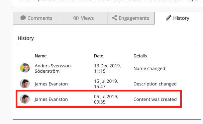Image resolution: width=203 pixels, height=124 pixels.
Task: Click the eye icon on Views tab
Action: [x=76, y=18]
